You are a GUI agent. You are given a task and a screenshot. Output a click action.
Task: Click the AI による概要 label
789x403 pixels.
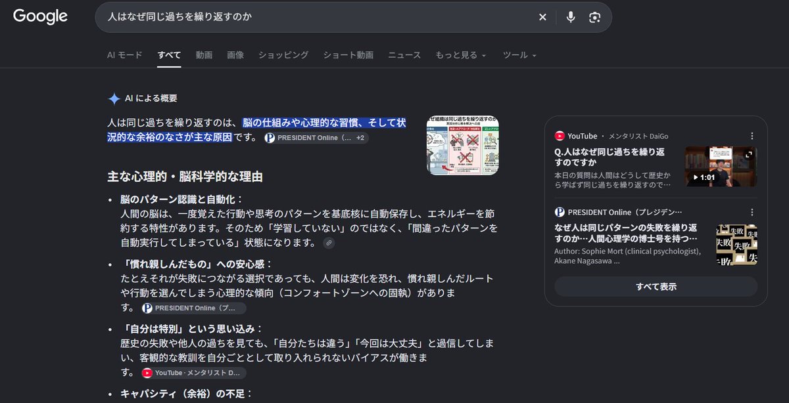click(151, 98)
